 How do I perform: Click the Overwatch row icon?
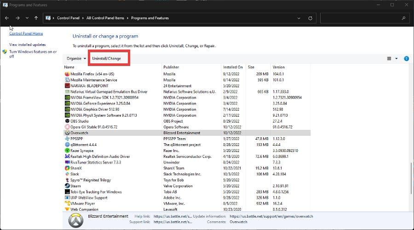[x=67, y=133]
